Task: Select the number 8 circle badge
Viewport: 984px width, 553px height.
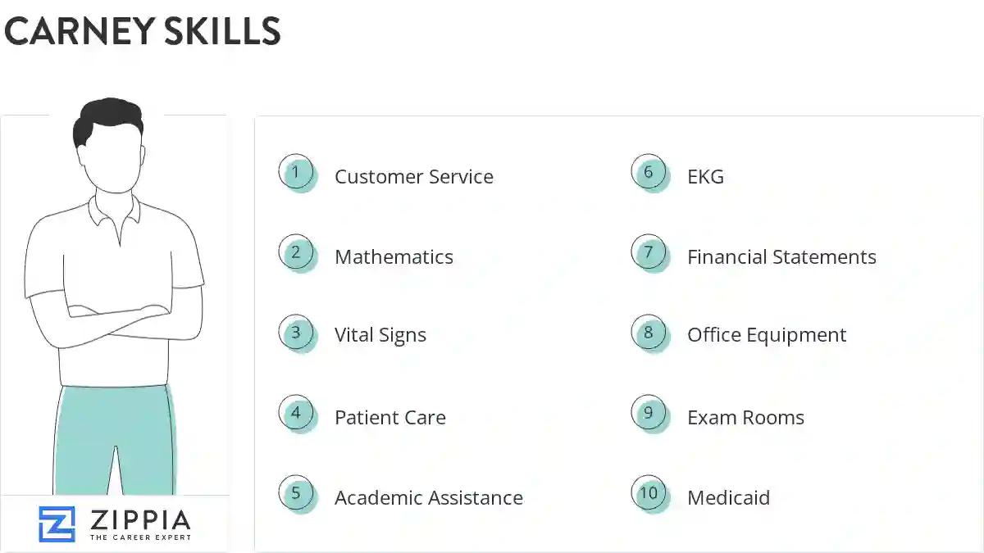Action: 649,333
